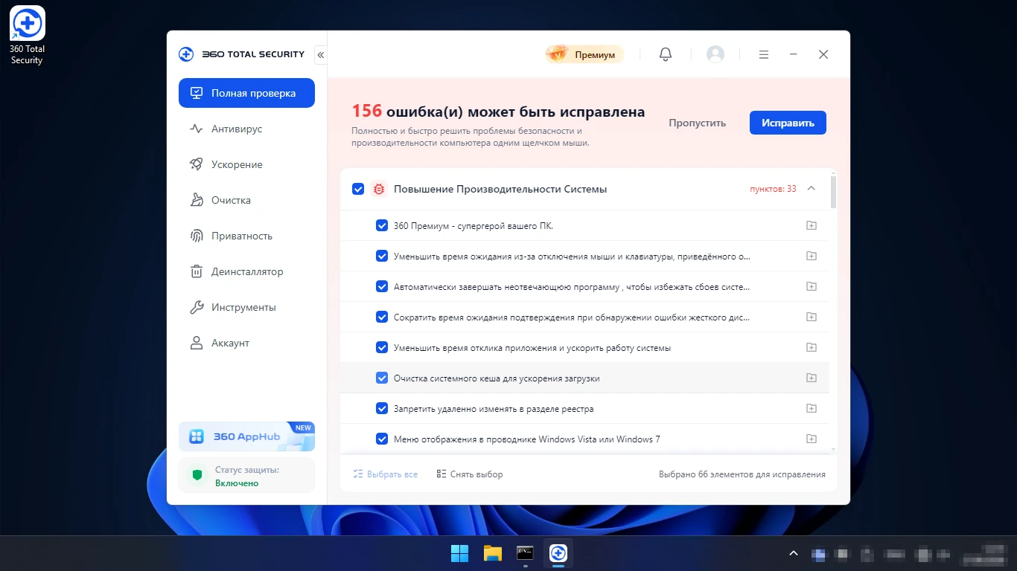Click the results list vertical scrollbar
This screenshot has height=571, width=1017.
833,192
